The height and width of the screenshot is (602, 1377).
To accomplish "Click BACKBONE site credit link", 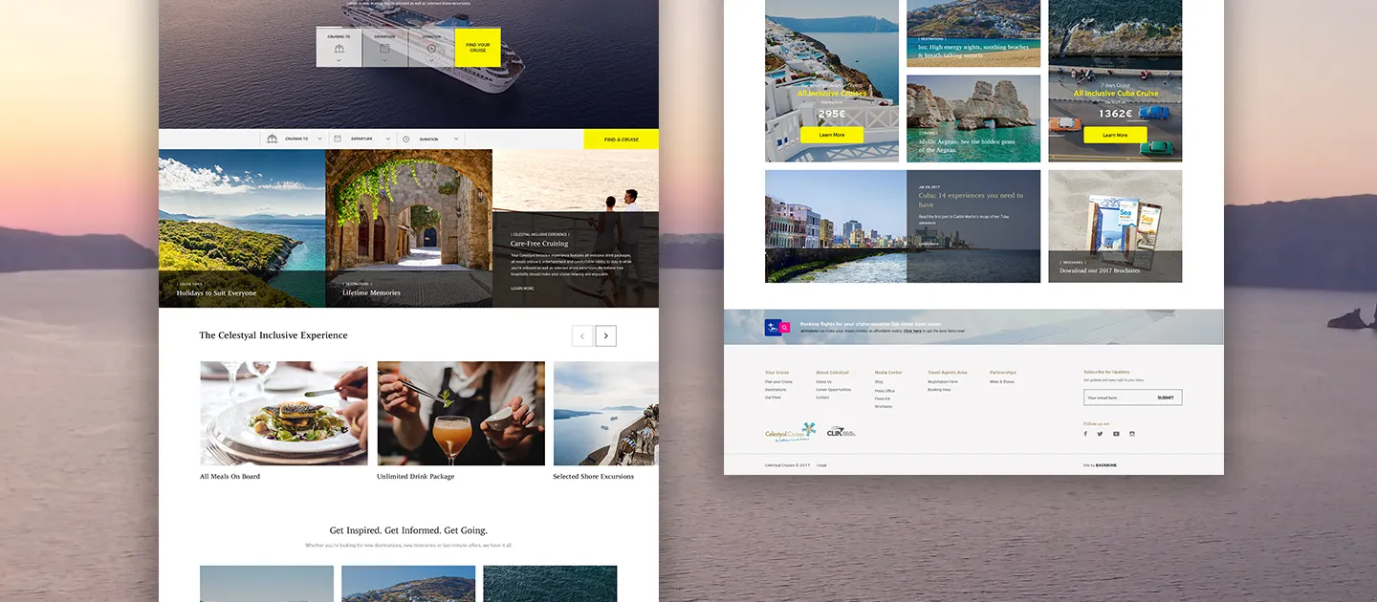I will click(1106, 465).
